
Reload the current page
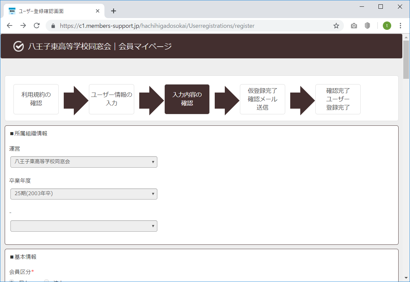coord(37,26)
